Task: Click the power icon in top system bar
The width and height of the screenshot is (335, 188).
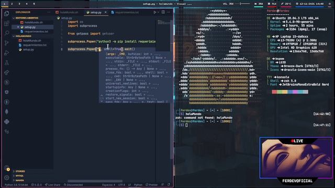Action: (329, 4)
